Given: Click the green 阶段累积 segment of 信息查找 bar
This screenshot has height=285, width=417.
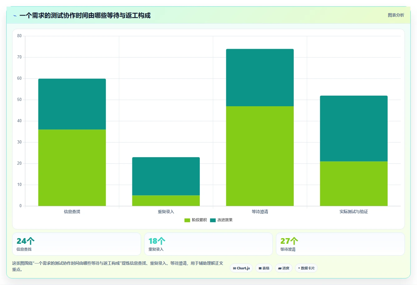Looking at the screenshot, I should pos(72,167).
